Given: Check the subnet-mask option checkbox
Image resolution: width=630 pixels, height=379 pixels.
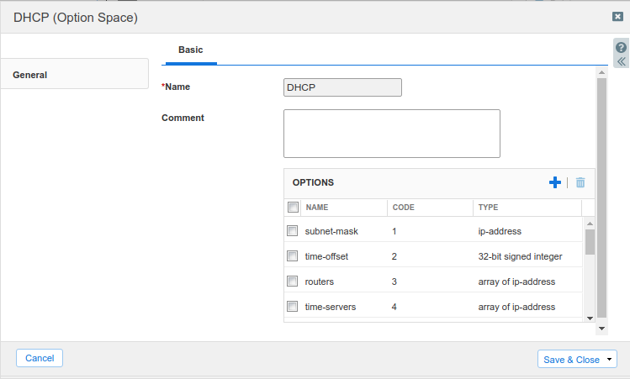Looking at the screenshot, I should click(x=293, y=230).
